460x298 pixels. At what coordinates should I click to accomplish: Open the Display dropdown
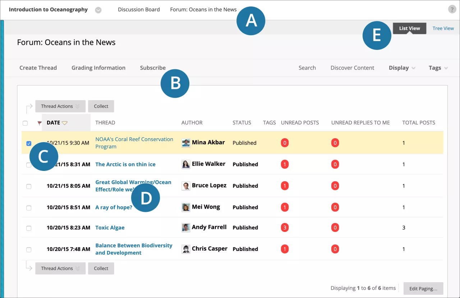tap(401, 67)
